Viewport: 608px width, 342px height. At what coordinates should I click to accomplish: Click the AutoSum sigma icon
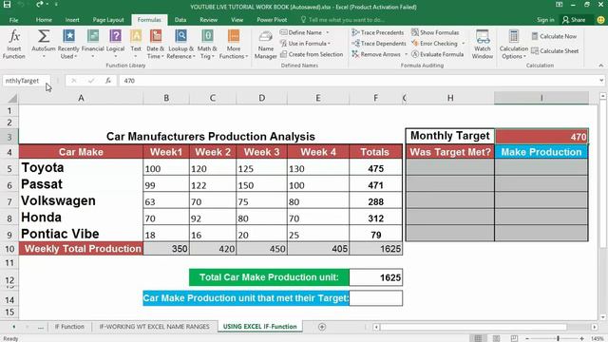pos(44,36)
